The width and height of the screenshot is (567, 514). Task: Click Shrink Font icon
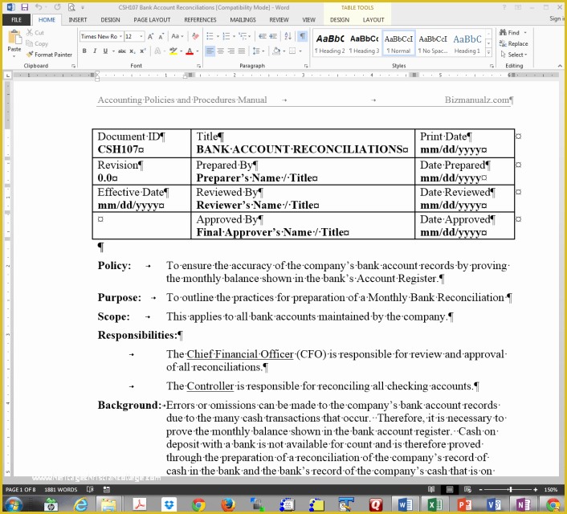[161, 36]
